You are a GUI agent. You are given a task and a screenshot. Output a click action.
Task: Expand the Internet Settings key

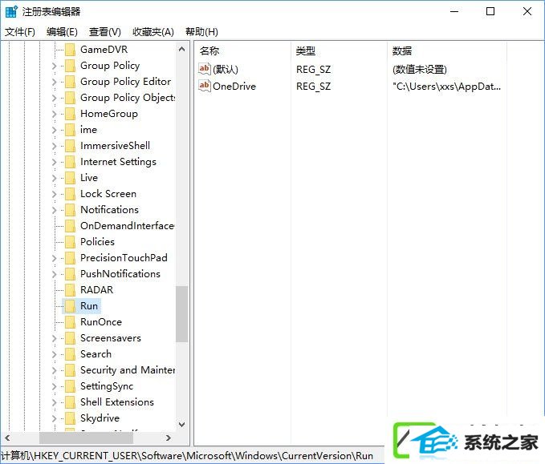[54, 161]
